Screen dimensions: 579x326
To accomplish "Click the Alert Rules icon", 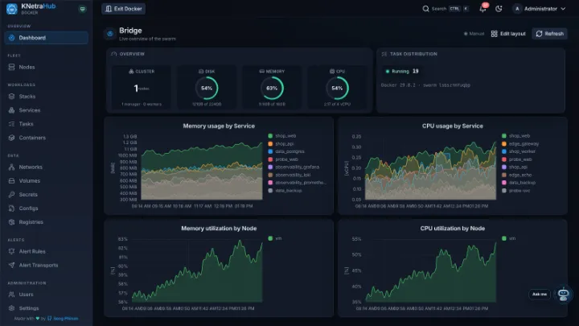I will tap(12, 251).
